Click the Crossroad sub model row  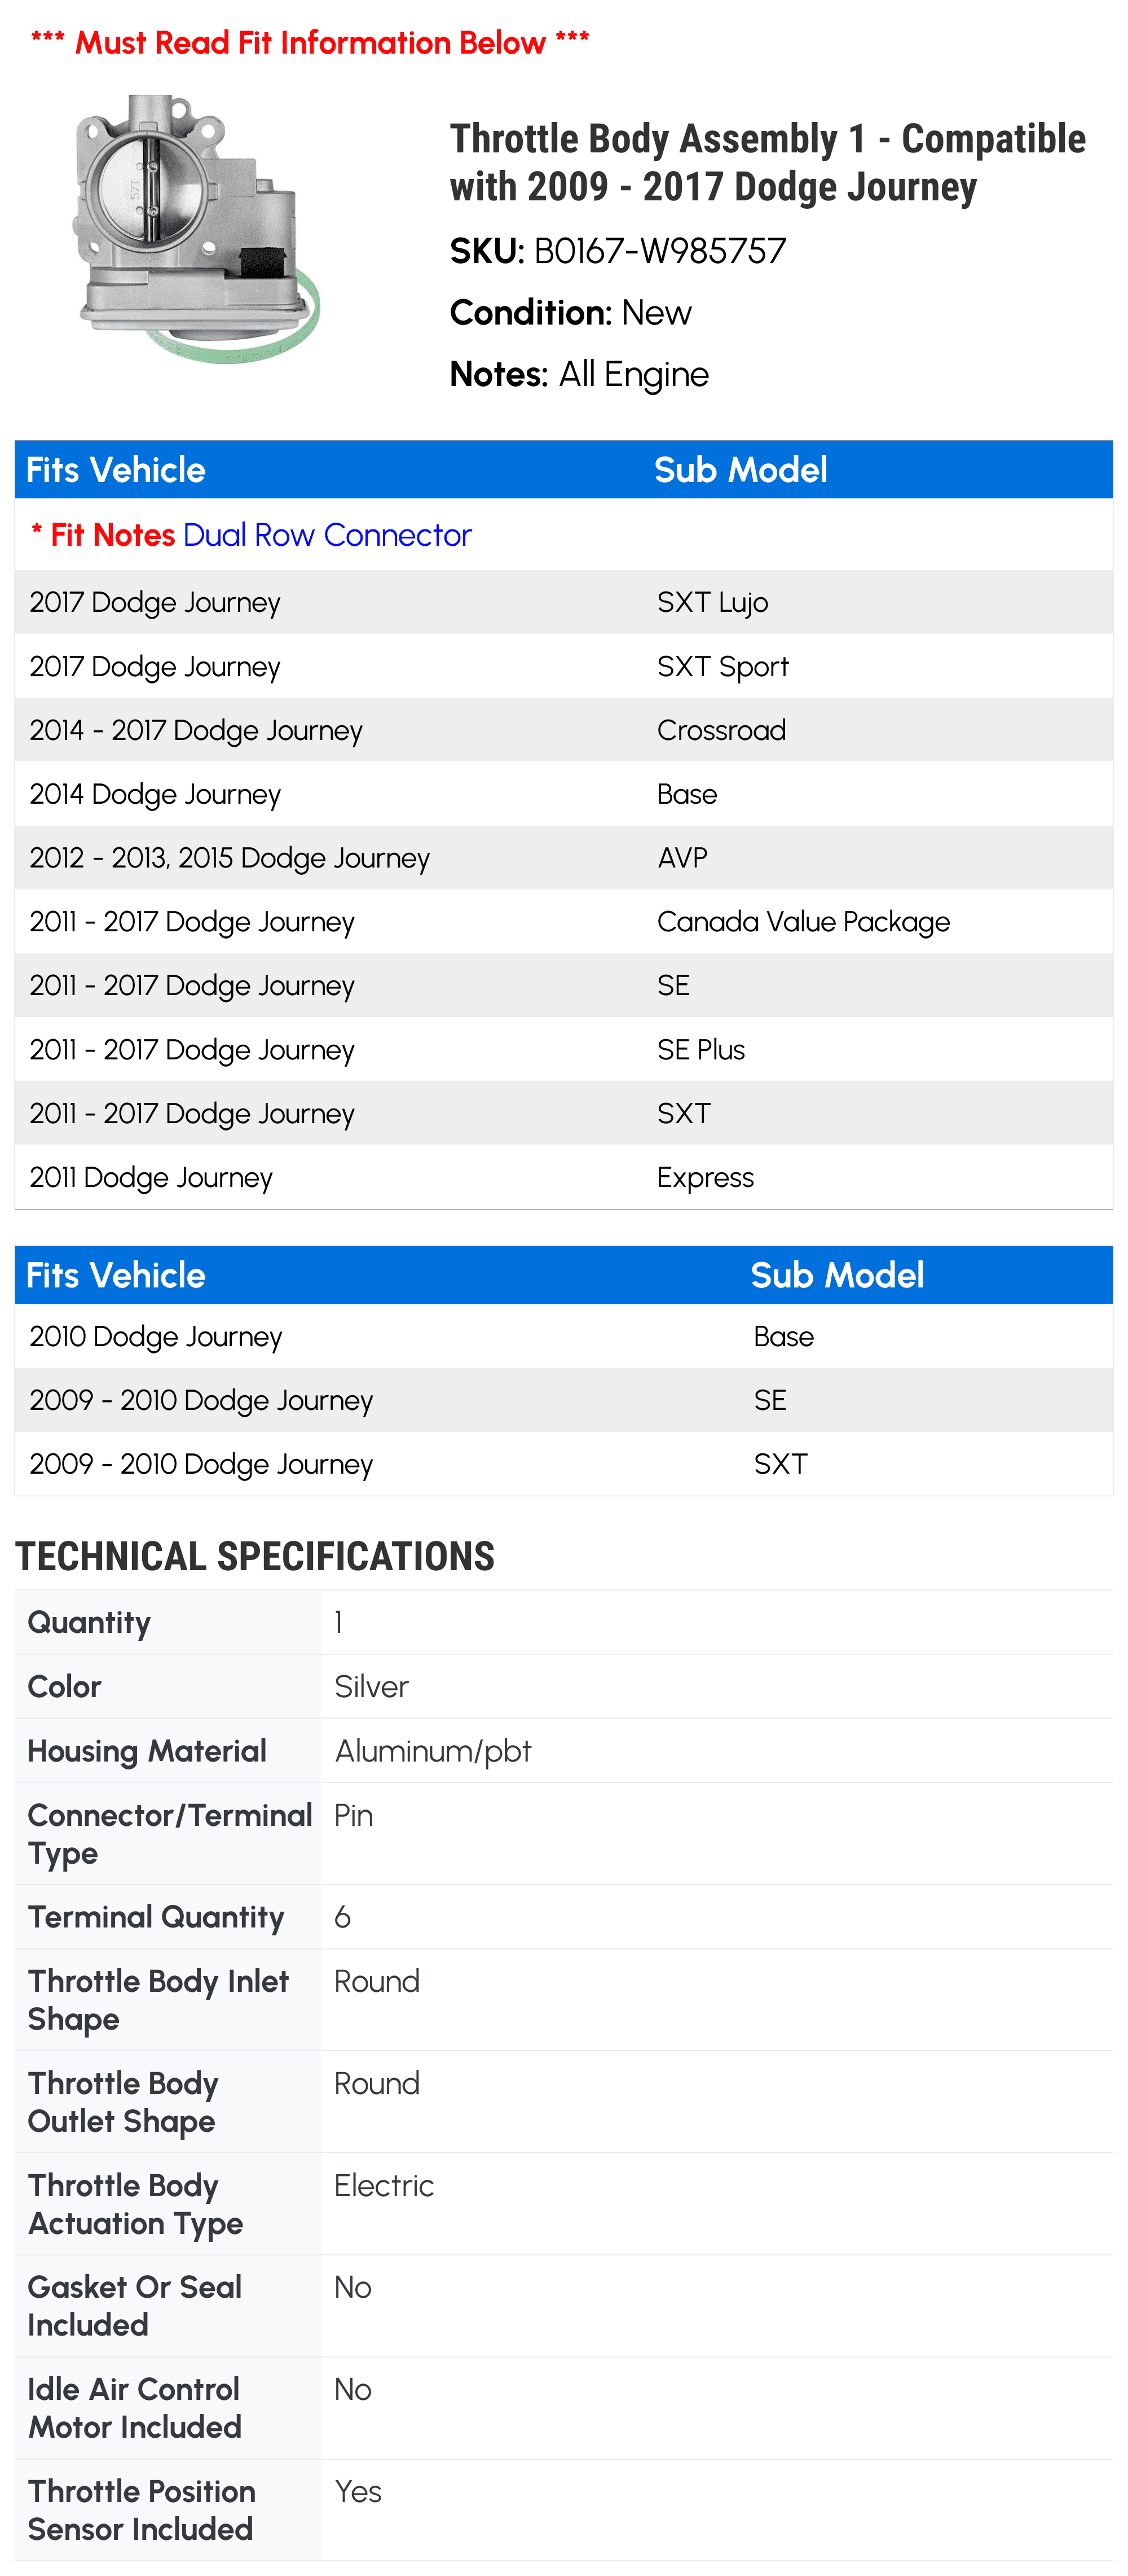click(563, 730)
